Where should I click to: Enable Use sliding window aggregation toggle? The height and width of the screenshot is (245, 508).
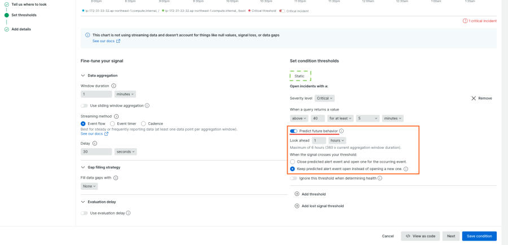coord(84,106)
